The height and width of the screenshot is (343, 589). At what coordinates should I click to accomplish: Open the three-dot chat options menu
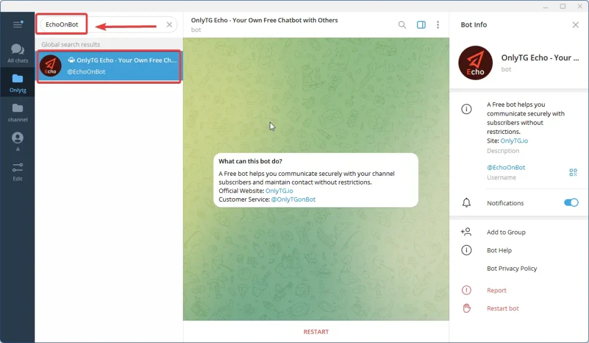point(438,25)
